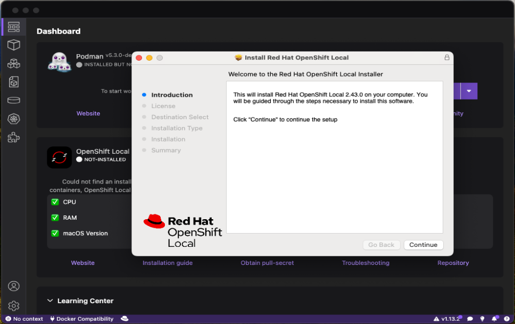Open the Images icon in the sidebar

[x=13, y=82]
